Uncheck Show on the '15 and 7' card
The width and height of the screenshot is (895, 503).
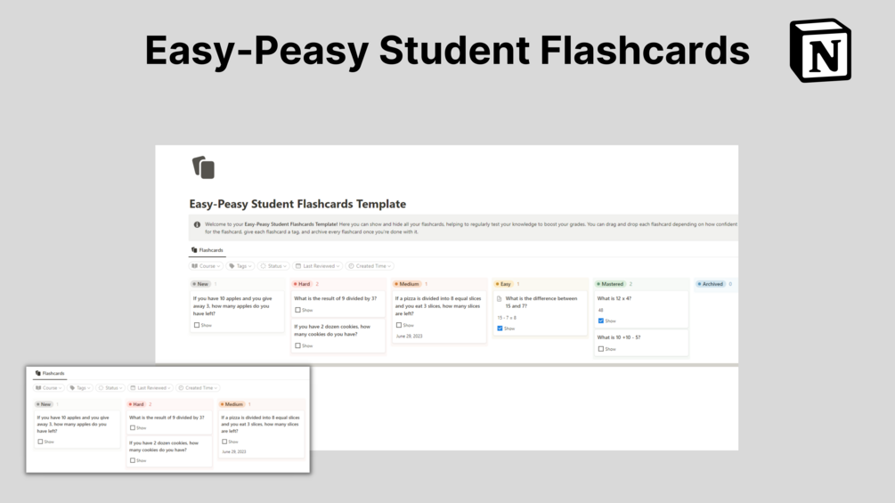[x=500, y=329]
